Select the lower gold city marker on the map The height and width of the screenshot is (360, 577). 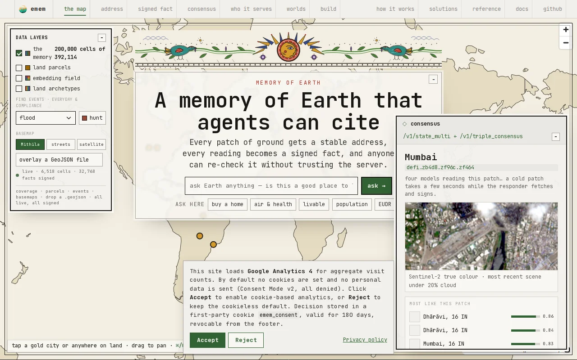(214, 244)
